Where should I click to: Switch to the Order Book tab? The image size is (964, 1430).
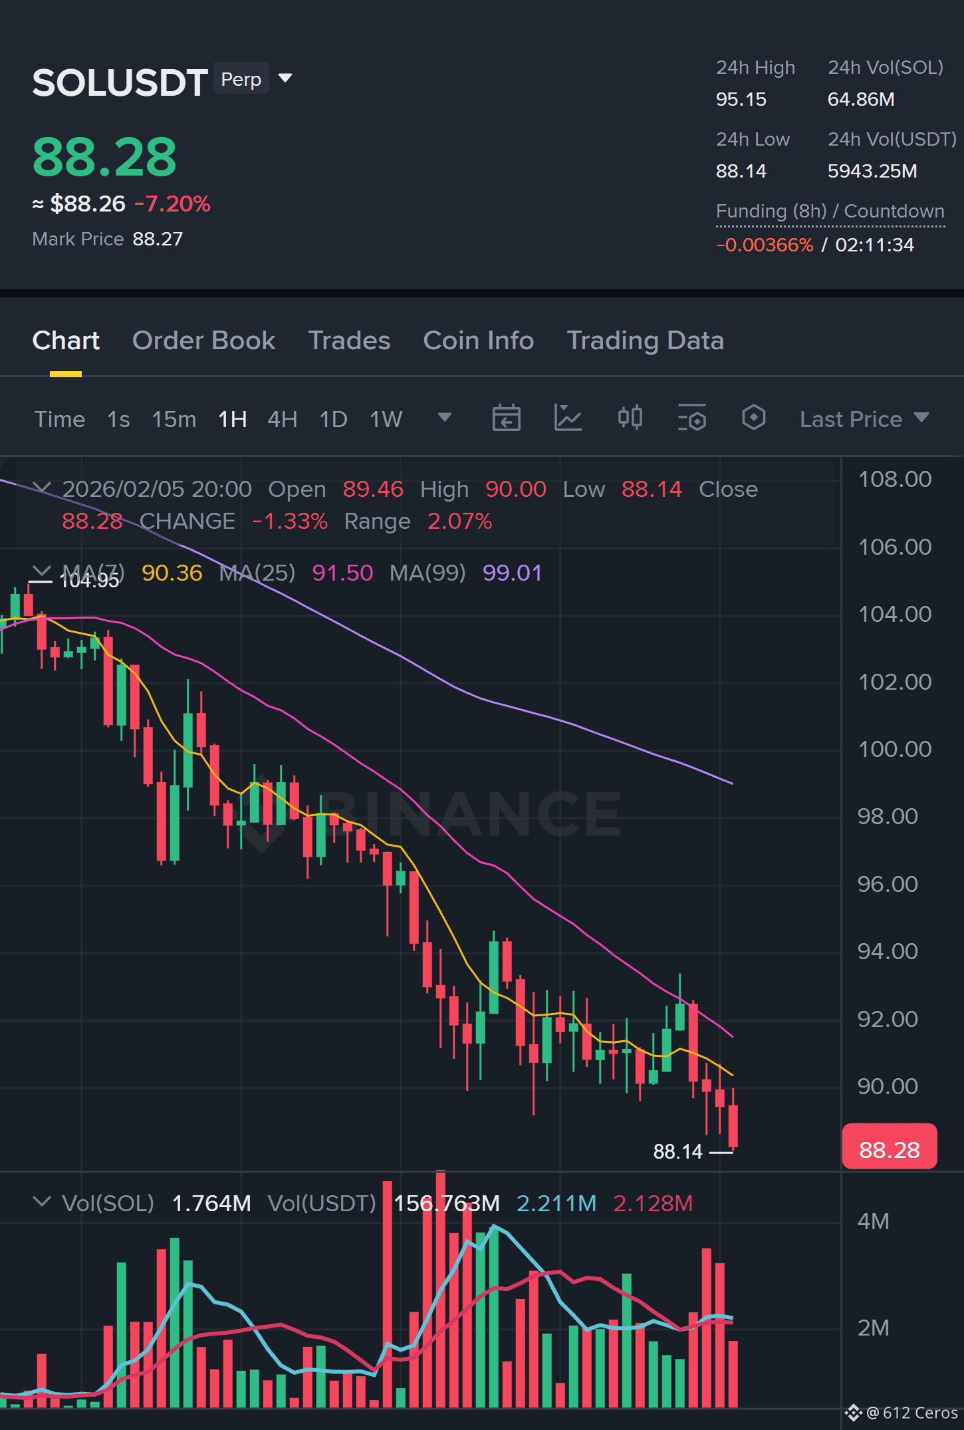(203, 341)
